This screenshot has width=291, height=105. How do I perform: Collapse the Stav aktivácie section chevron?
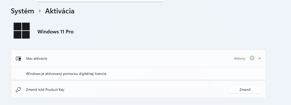coord(260,58)
